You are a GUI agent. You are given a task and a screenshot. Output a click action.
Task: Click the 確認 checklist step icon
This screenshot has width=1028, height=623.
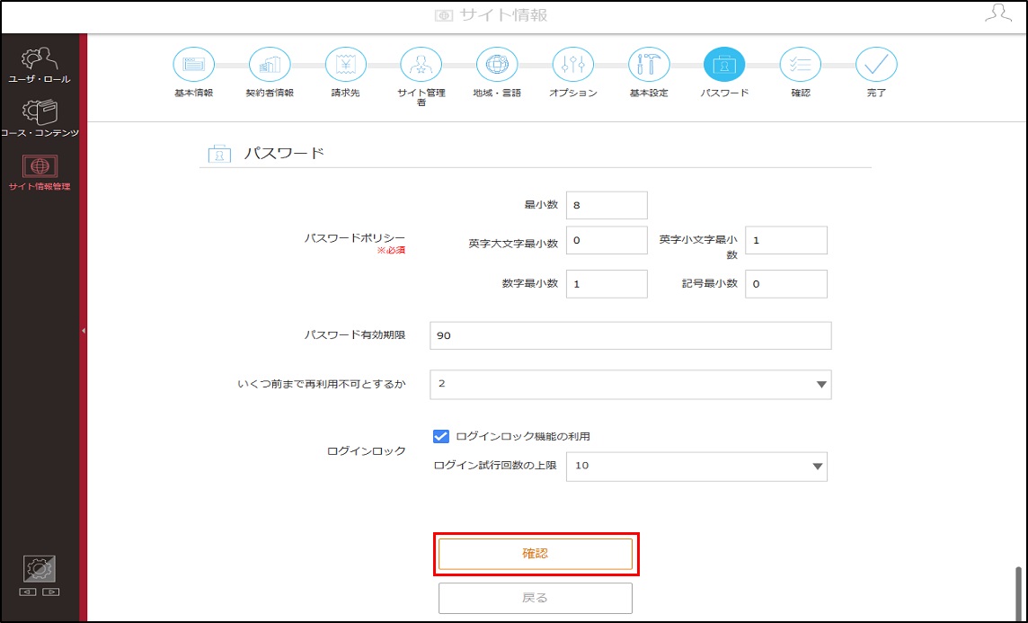coord(801,64)
